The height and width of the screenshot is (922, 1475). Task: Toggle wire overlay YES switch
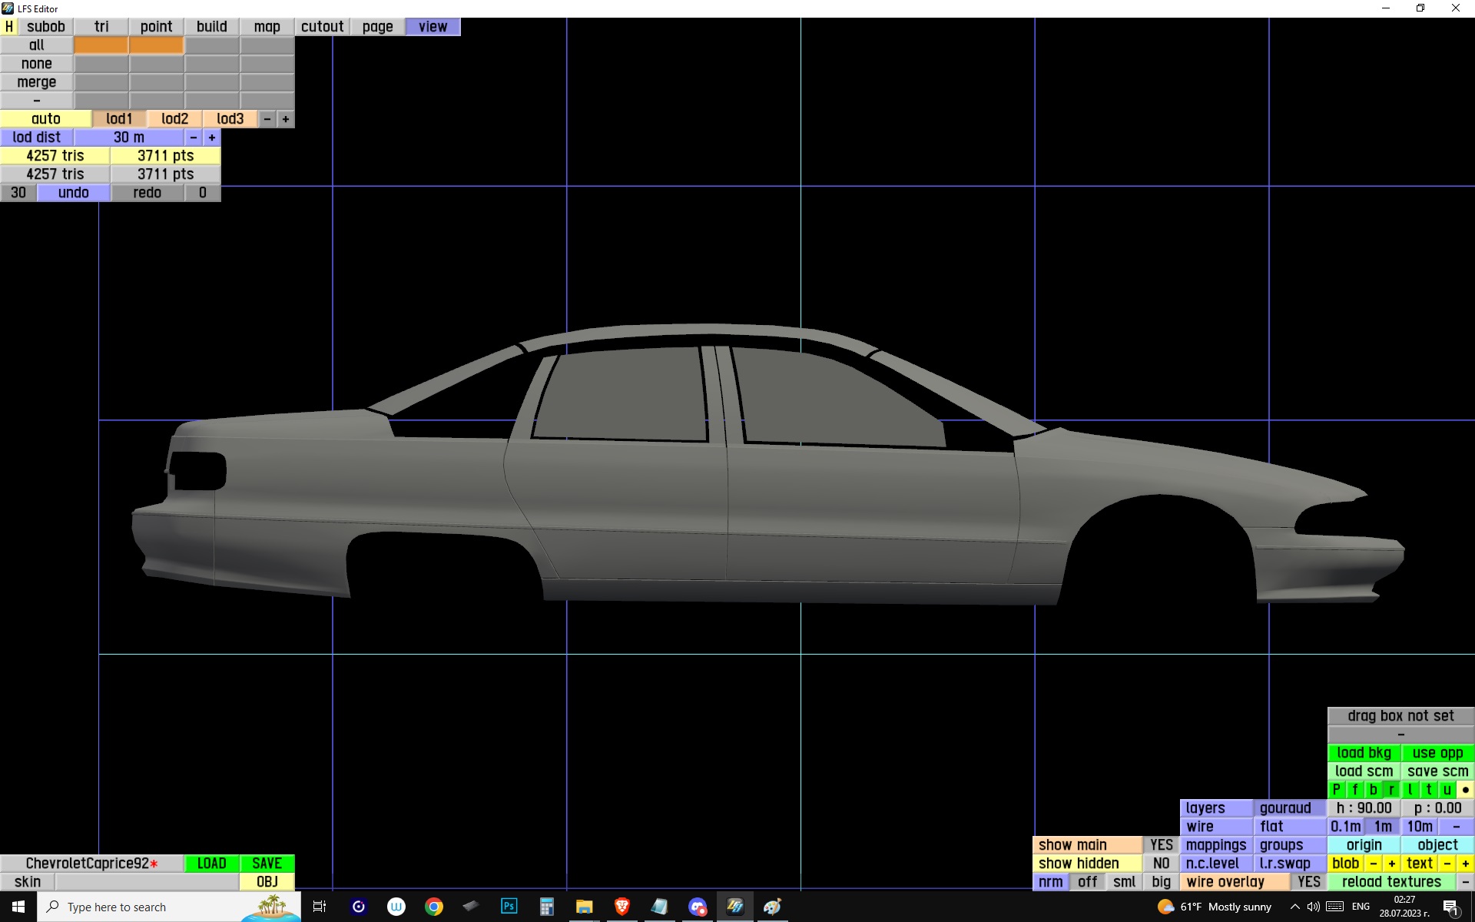tap(1308, 881)
